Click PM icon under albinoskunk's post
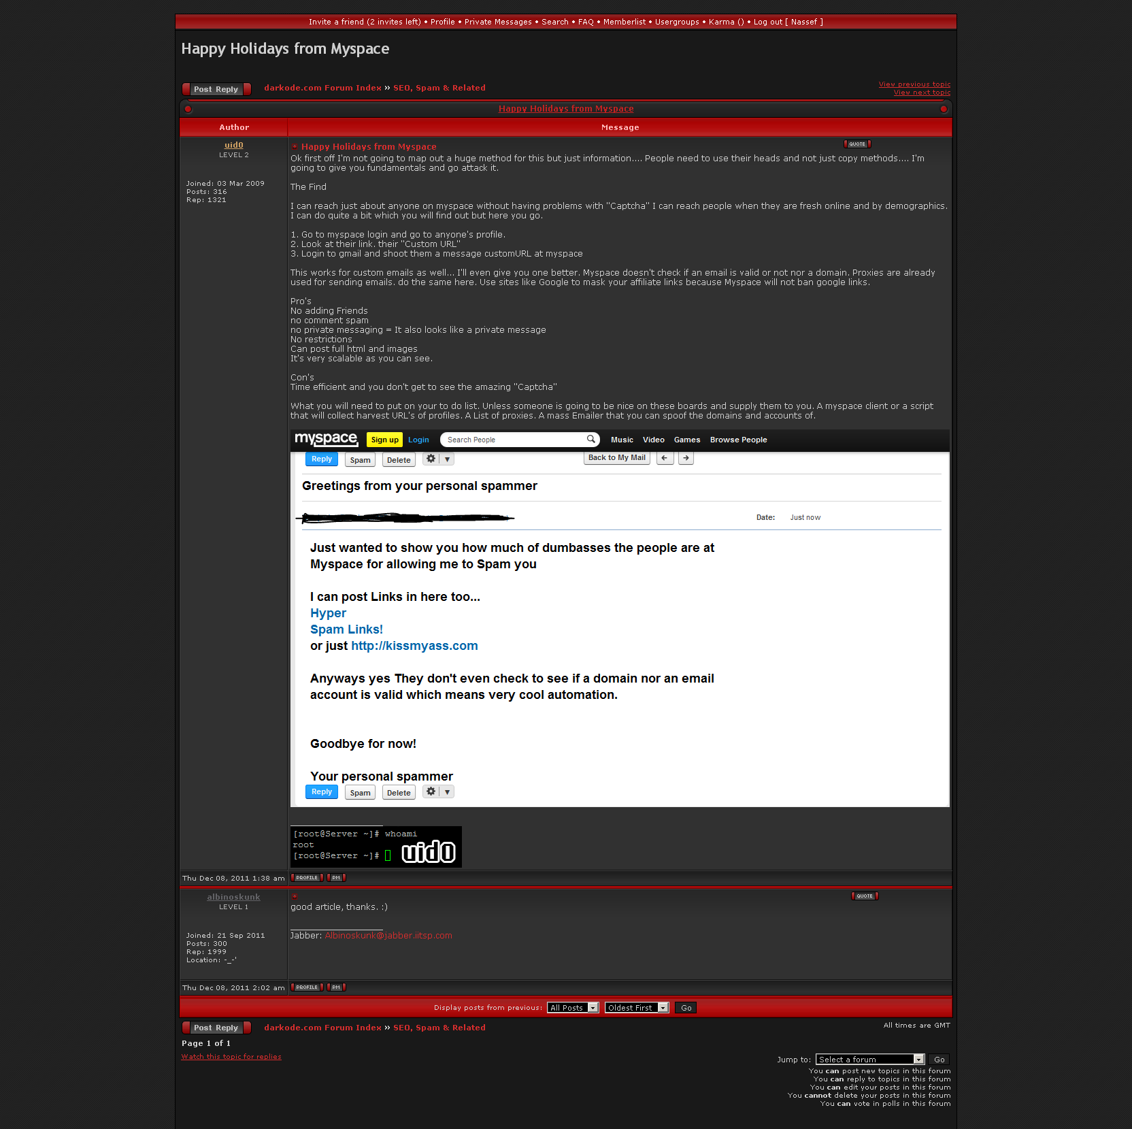1132x1129 pixels. 336,987
